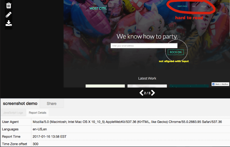Click the Latest Work heading

(147, 78)
